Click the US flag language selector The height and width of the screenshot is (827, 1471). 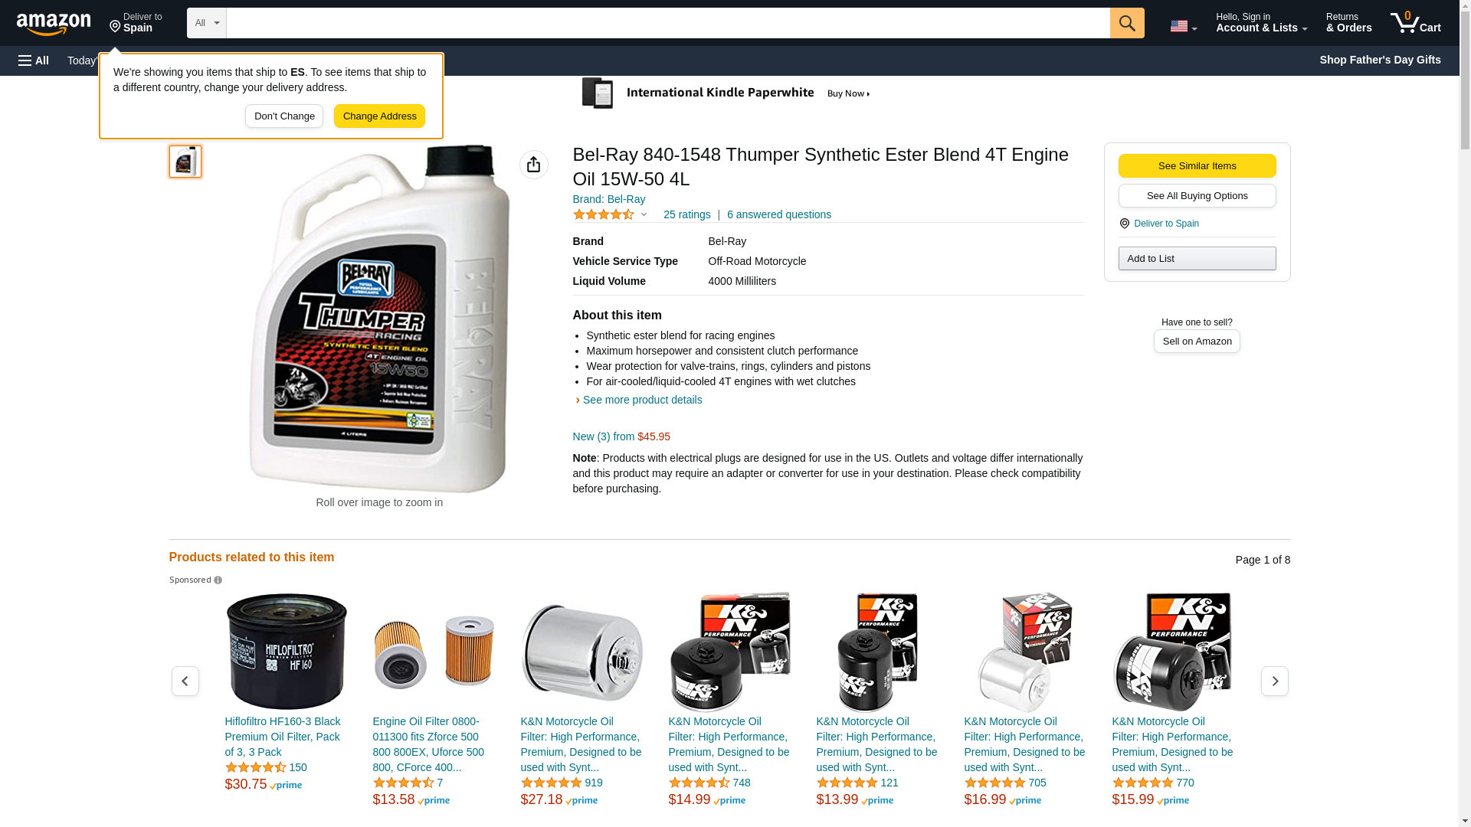pos(1183,26)
